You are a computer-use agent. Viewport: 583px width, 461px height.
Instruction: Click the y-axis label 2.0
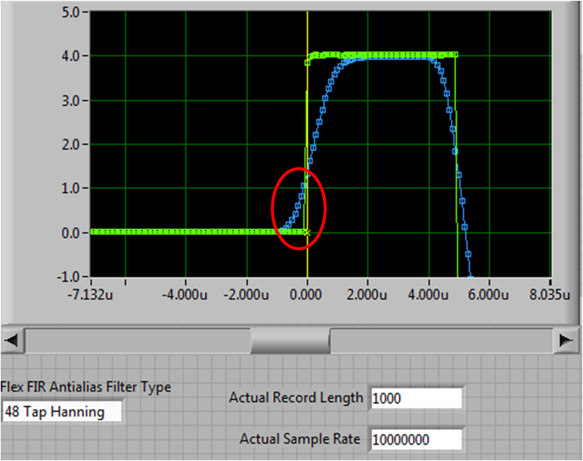click(x=71, y=144)
